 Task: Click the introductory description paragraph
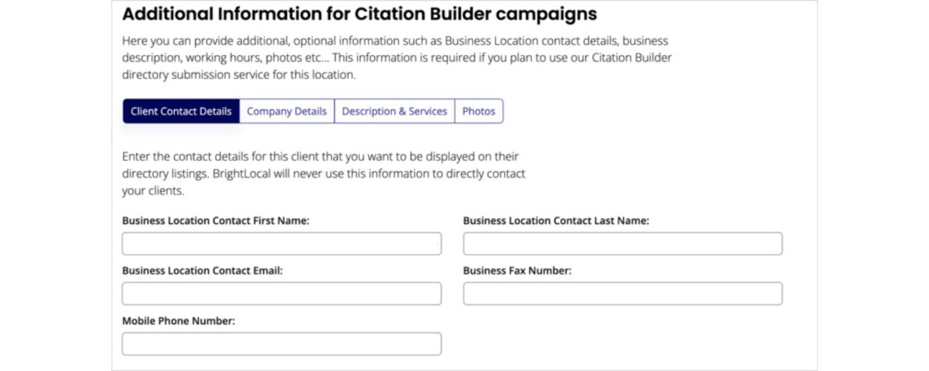tap(396, 58)
